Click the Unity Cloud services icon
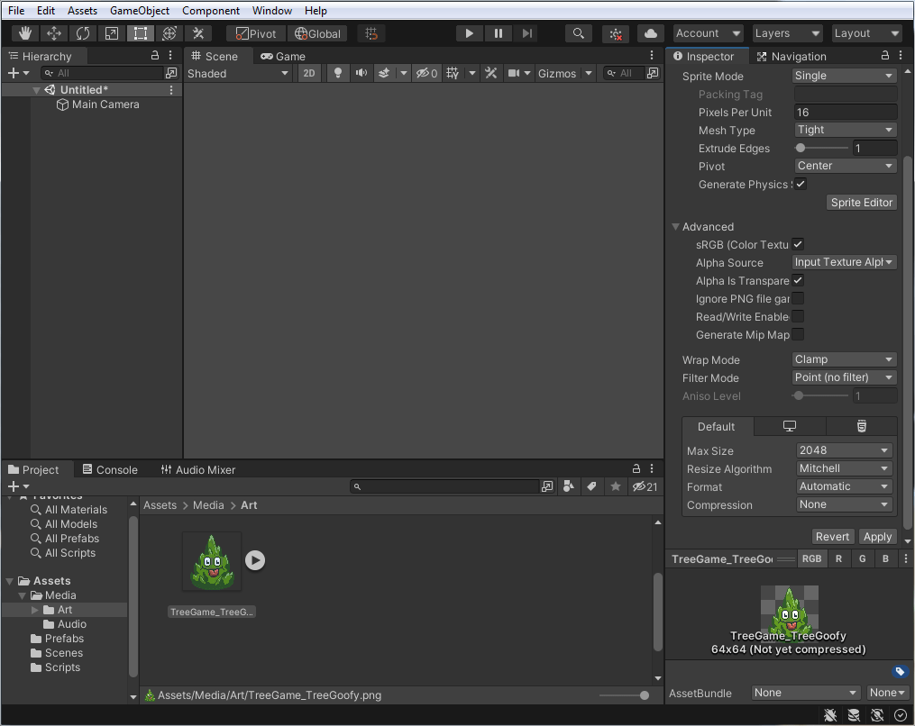The height and width of the screenshot is (726, 915). pyautogui.click(x=651, y=32)
